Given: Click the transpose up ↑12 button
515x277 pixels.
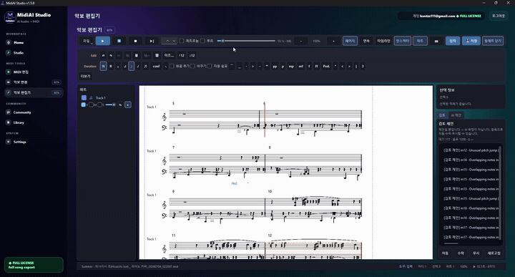Looking at the screenshot, I should 181,56.
